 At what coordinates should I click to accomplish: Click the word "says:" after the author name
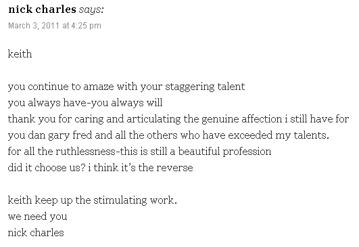pyautogui.click(x=91, y=10)
